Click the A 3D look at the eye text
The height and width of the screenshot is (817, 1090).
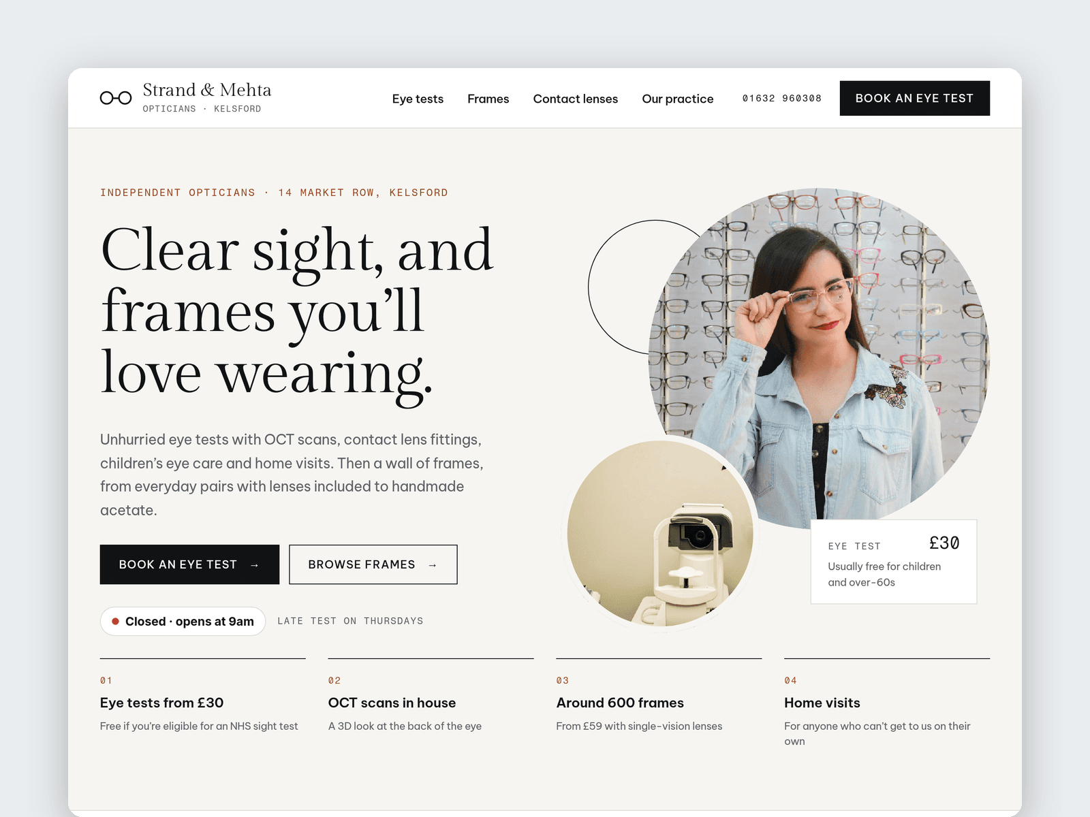pos(405,726)
